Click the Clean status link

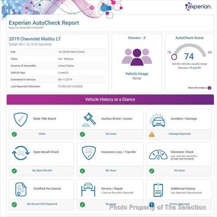[42, 134]
